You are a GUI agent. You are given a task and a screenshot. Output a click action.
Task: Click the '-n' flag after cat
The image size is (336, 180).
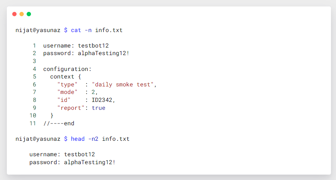coord(88,30)
